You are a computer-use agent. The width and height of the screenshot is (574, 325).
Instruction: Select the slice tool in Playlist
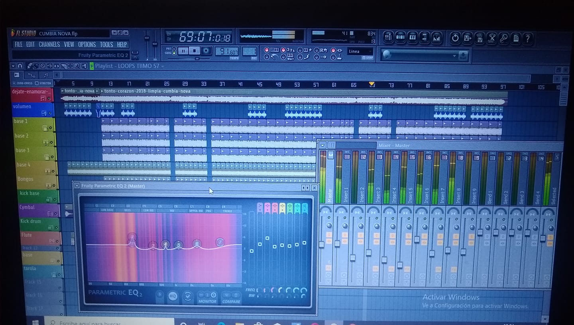click(63, 66)
